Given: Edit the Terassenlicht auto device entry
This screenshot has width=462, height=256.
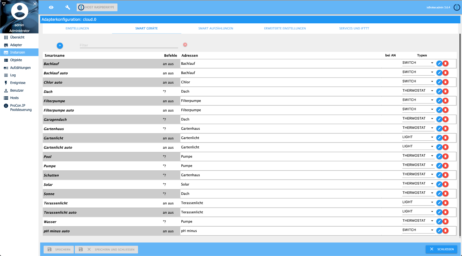Looking at the screenshot, I should [439, 212].
